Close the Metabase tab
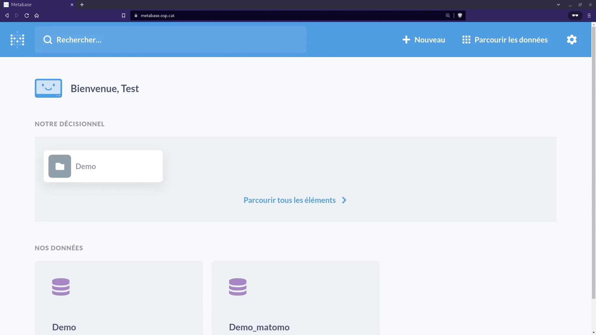 coord(72,5)
